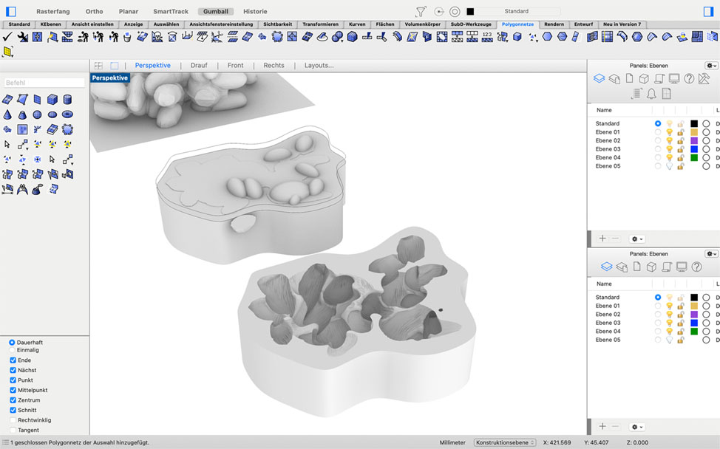The image size is (720, 449).
Task: Click the filter funnel icon in top bar
Action: (421, 12)
